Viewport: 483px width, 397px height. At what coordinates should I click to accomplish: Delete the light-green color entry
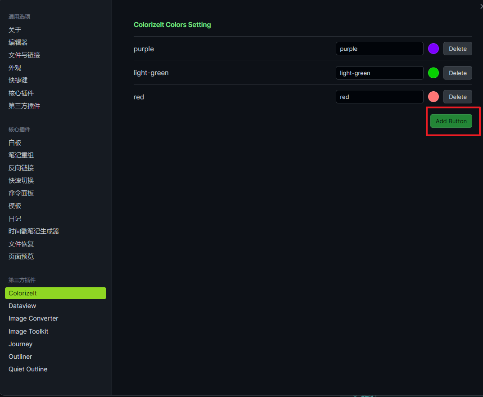tap(457, 73)
